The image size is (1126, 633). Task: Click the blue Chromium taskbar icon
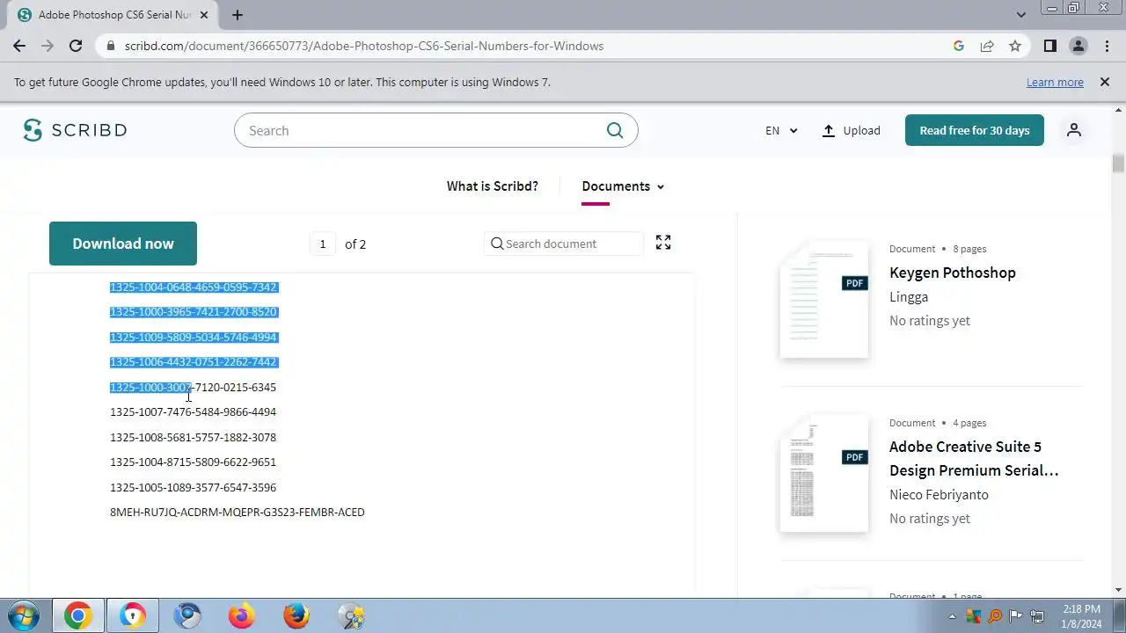click(x=187, y=615)
